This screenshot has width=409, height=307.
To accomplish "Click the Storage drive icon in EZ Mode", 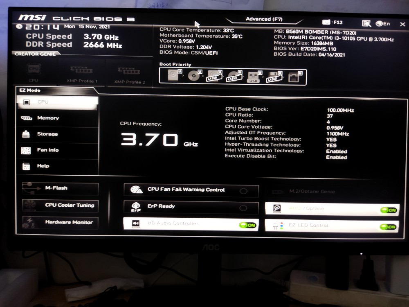I will (26, 134).
